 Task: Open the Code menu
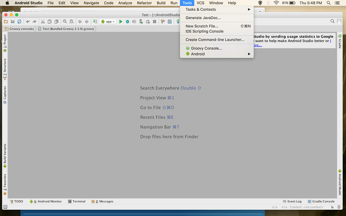108,3
